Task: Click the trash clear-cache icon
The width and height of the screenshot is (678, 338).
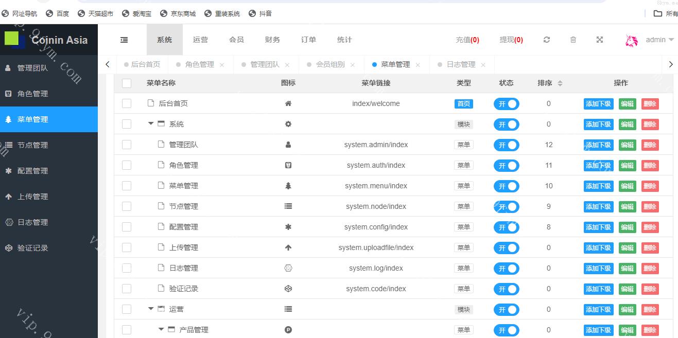Action: point(573,40)
